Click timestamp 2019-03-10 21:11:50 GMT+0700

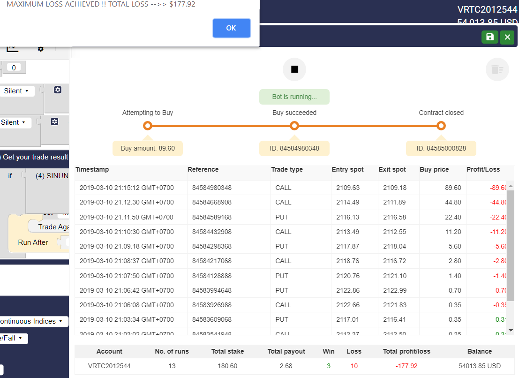[127, 217]
